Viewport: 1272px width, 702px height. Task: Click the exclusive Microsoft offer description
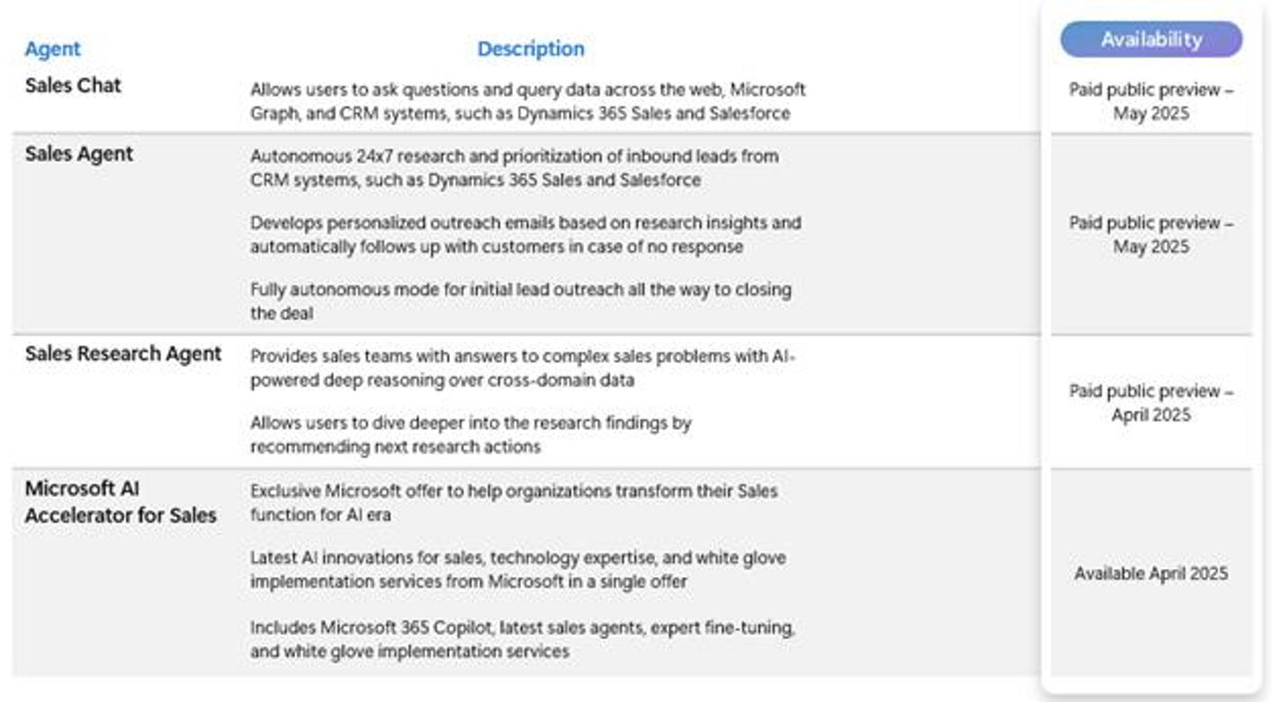(x=514, y=503)
